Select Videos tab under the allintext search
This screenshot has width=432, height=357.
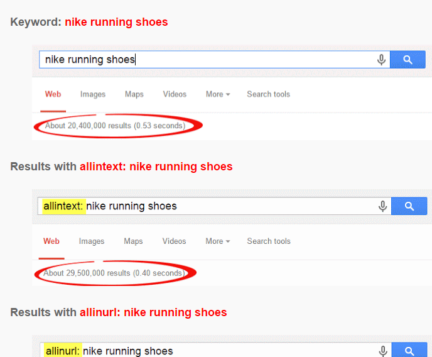174,241
